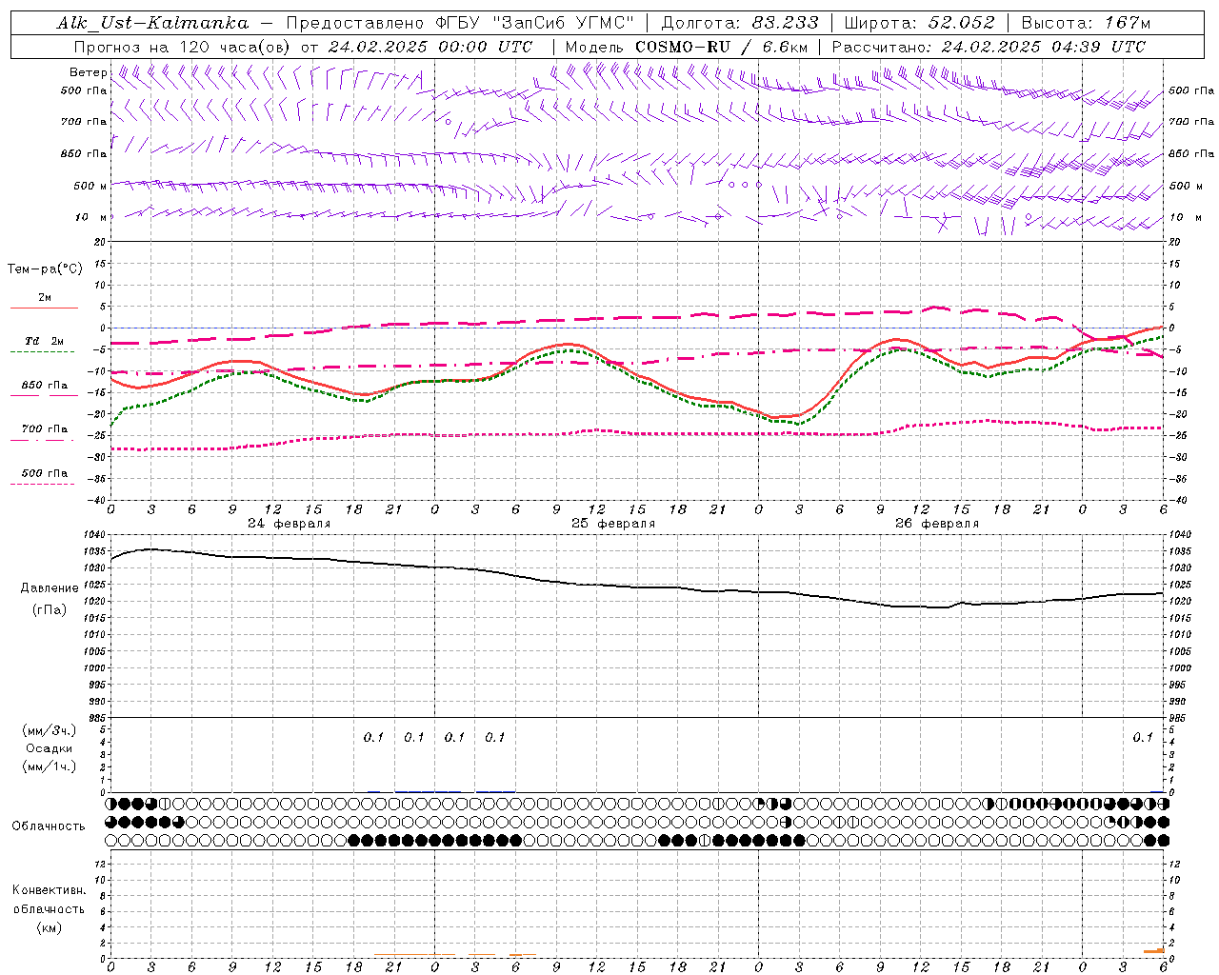
Task: Click the rightmost 0.1 precipitation value
Action: tap(1143, 737)
